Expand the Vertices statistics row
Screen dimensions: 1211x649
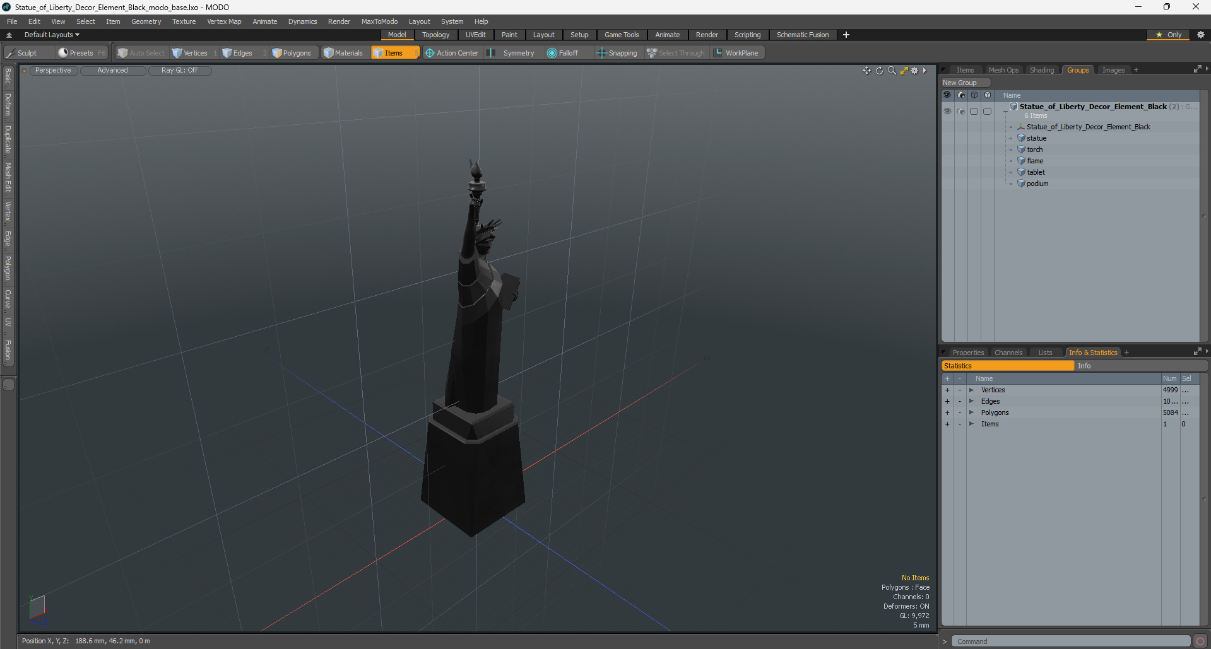(x=972, y=390)
